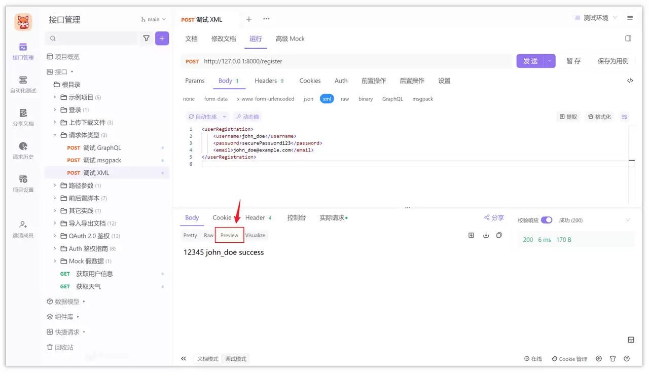Open the 控制台 response tab
The width and height of the screenshot is (649, 374).
(297, 217)
